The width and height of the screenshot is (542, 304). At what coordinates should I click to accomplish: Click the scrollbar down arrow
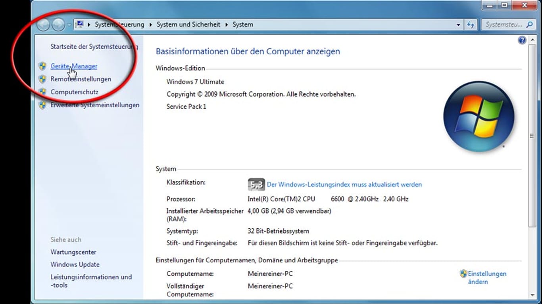click(x=532, y=295)
